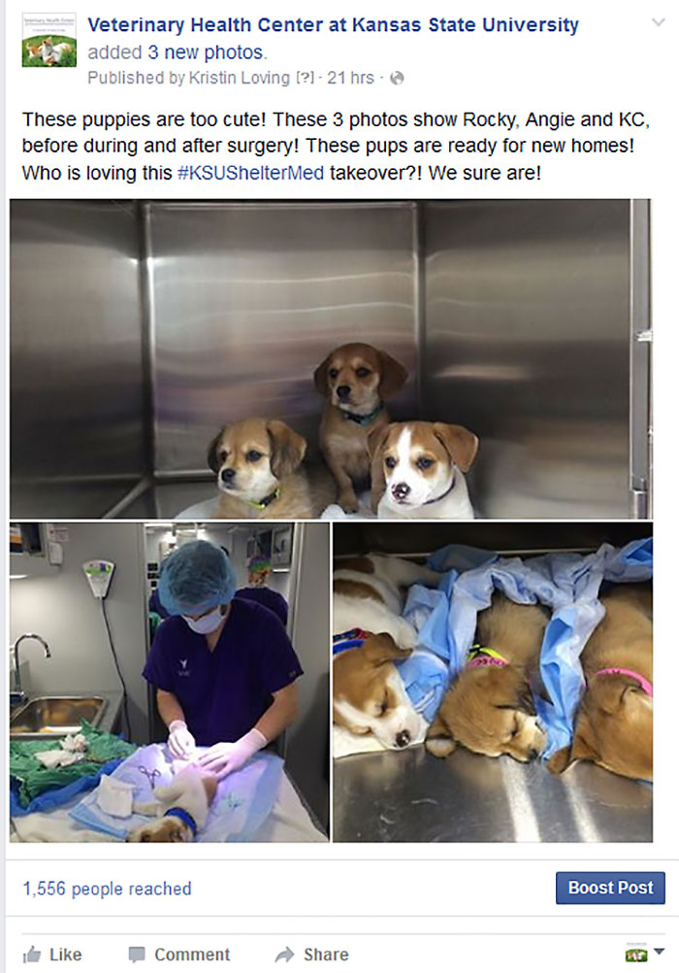This screenshot has width=679, height=973.
Task: Open the photo of three puppies in kennel
Action: [x=331, y=358]
